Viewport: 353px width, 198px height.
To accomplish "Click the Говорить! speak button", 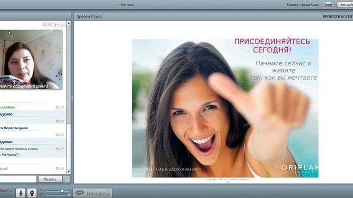I will coord(92,193).
